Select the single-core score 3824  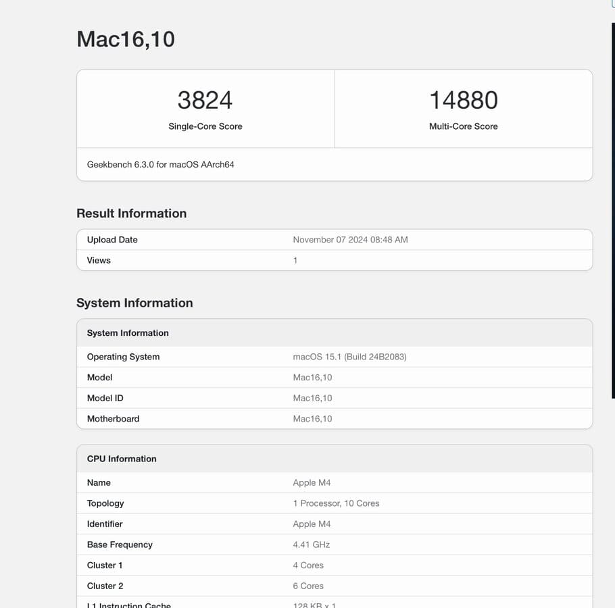205,100
